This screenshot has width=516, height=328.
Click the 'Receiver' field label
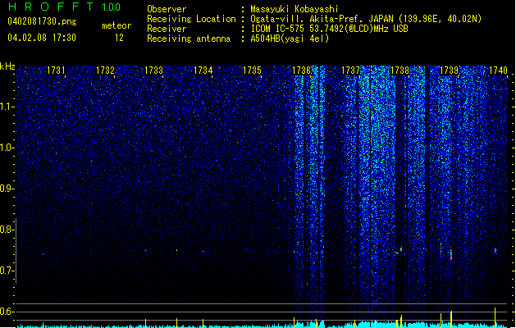pyautogui.click(x=167, y=29)
